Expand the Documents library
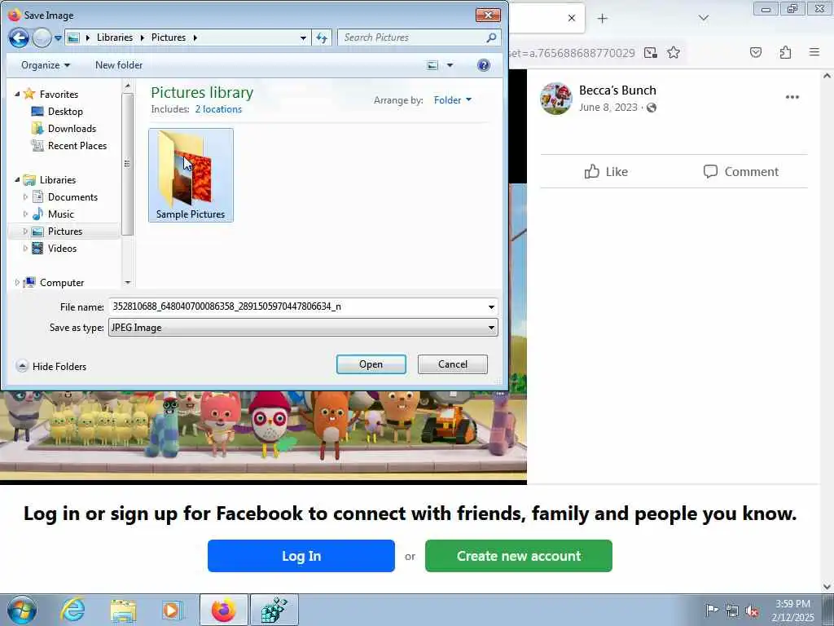 click(25, 197)
